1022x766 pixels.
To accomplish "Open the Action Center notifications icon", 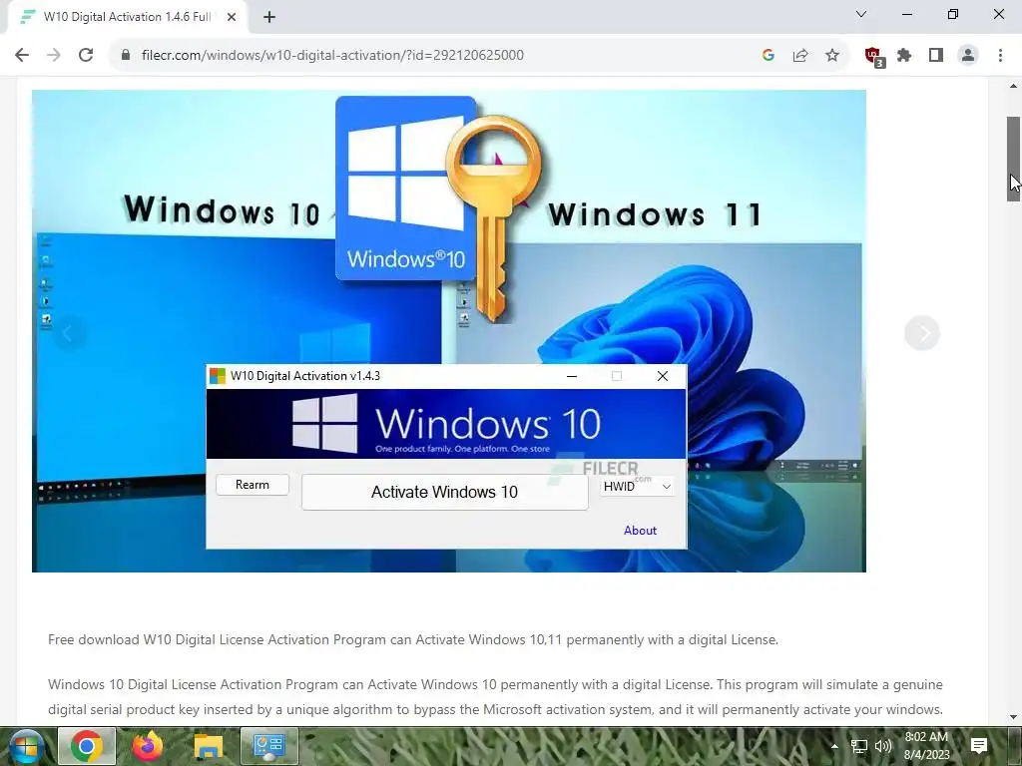I will [x=979, y=746].
